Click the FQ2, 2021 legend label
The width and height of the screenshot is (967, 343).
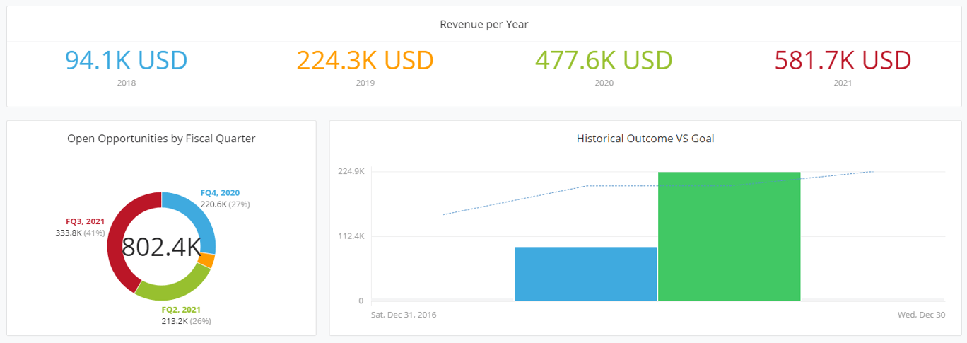click(x=181, y=310)
